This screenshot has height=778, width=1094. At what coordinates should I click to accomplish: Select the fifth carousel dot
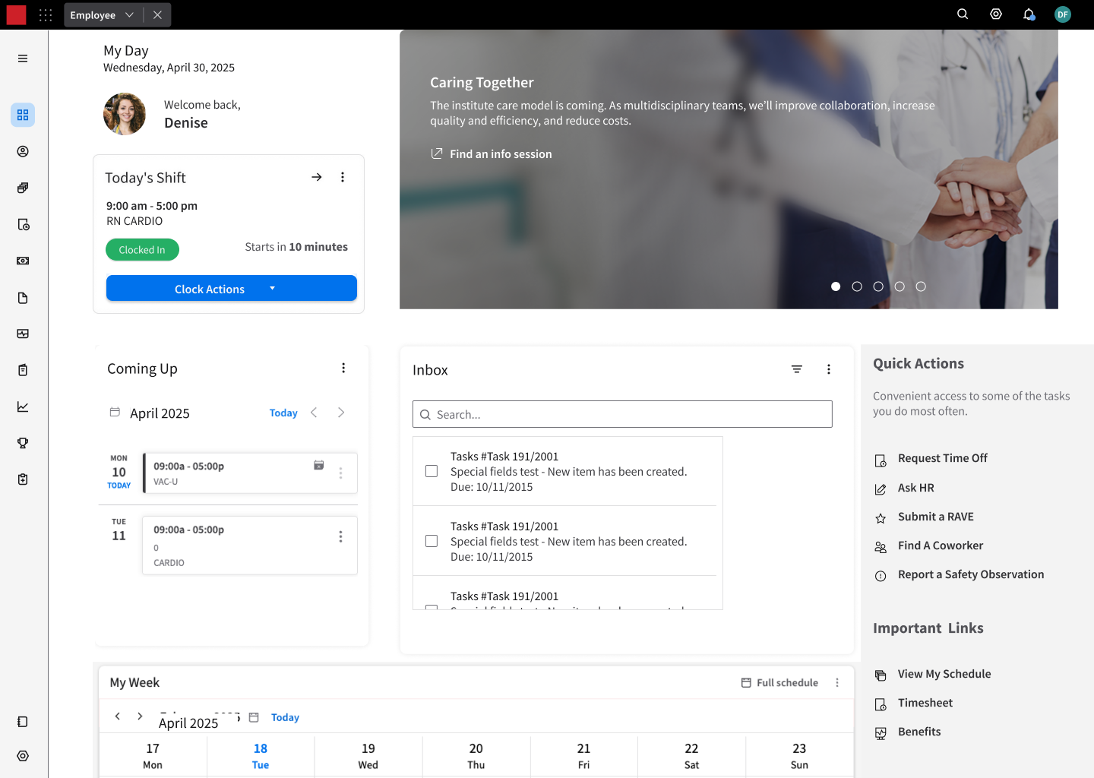point(921,286)
